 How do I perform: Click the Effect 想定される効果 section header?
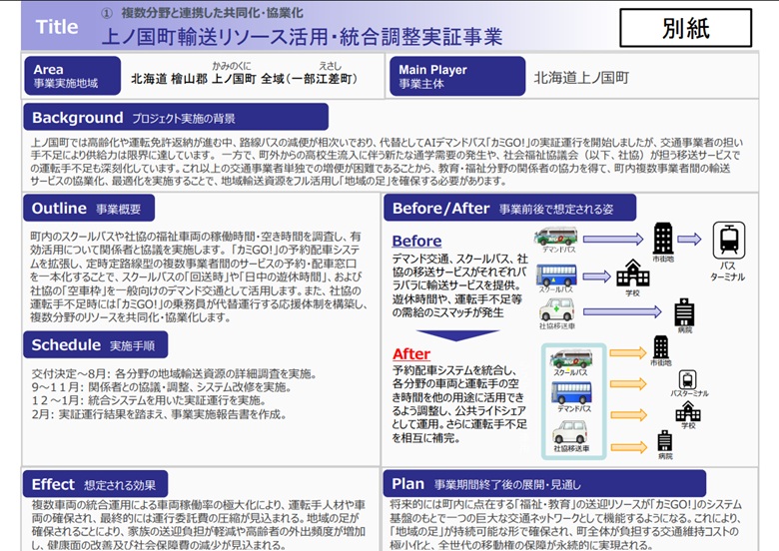tap(96, 484)
